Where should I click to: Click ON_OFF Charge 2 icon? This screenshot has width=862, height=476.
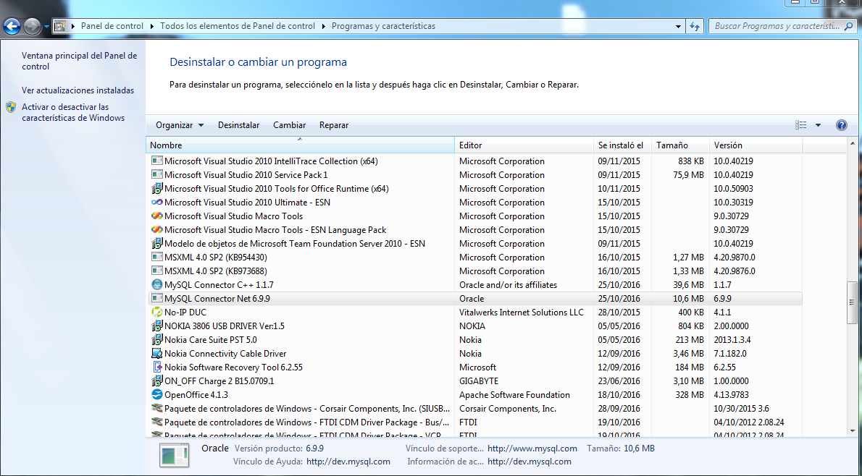pyautogui.click(x=156, y=381)
